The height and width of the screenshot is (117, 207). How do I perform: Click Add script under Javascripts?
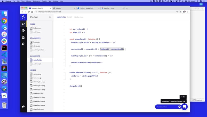(x=37, y=64)
